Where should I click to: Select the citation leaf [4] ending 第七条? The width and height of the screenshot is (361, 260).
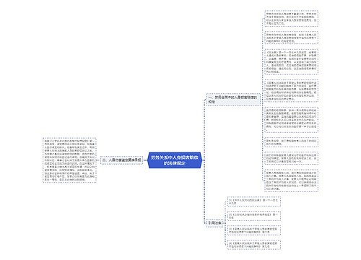pos(254,245)
